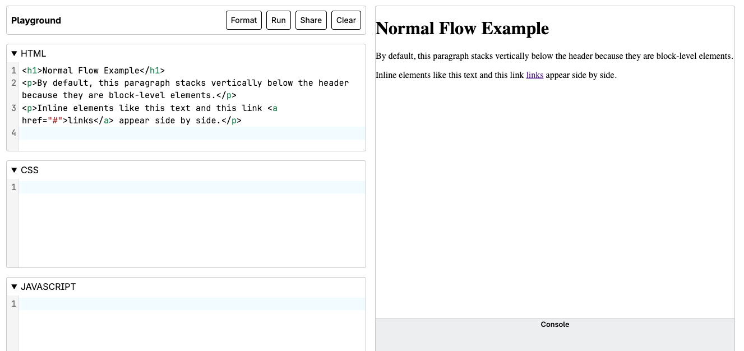Open the Share option

pyautogui.click(x=311, y=20)
